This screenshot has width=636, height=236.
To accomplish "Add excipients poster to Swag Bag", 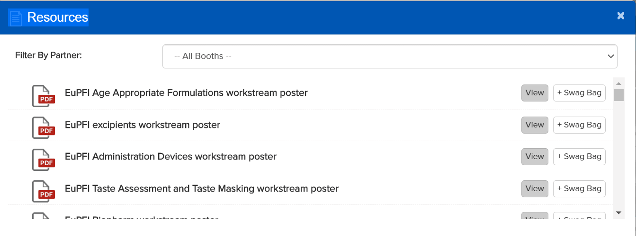I will (x=579, y=125).
